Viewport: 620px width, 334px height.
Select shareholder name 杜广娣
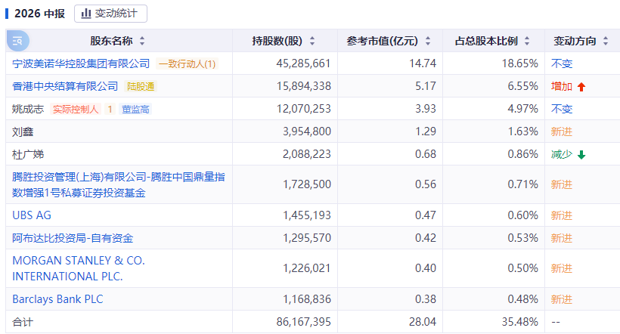[28, 154]
